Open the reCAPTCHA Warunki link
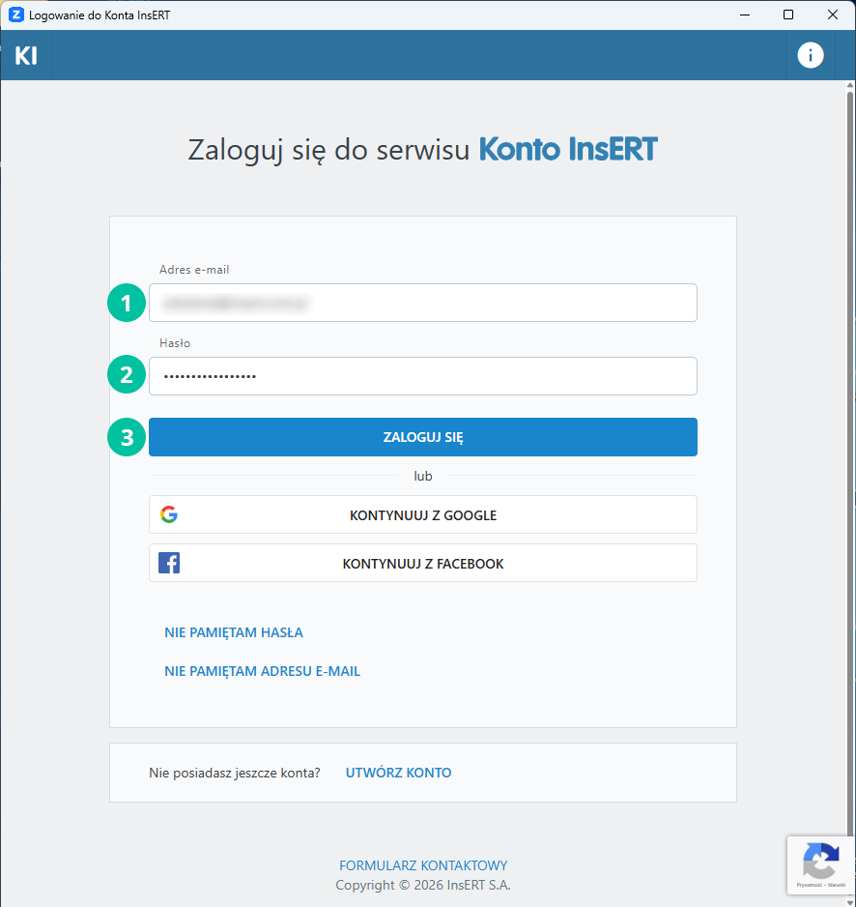The width and height of the screenshot is (856, 907). tap(837, 886)
